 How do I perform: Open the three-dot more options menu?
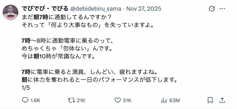(222, 9)
